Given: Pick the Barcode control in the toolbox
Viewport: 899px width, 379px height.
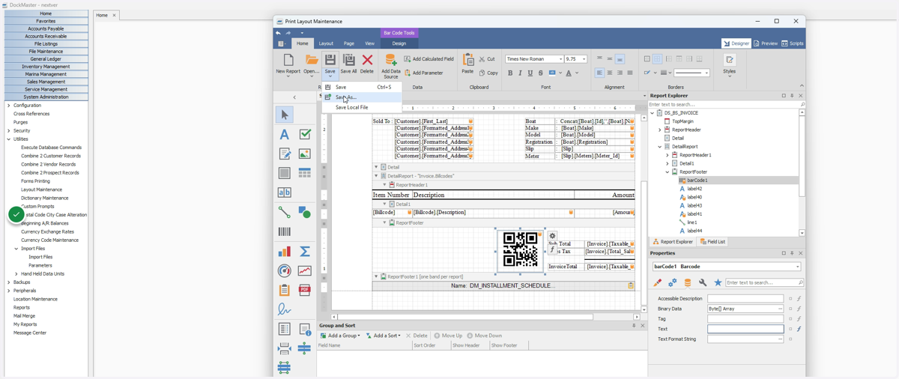Looking at the screenshot, I should 284,231.
